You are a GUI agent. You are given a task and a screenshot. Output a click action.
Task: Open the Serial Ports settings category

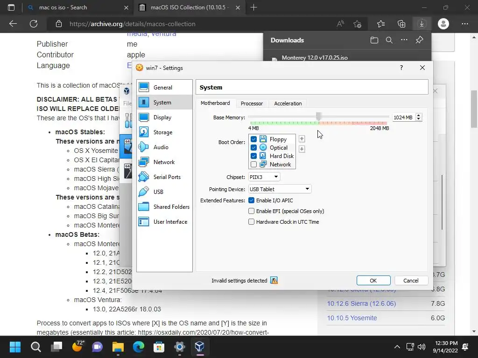tap(165, 177)
